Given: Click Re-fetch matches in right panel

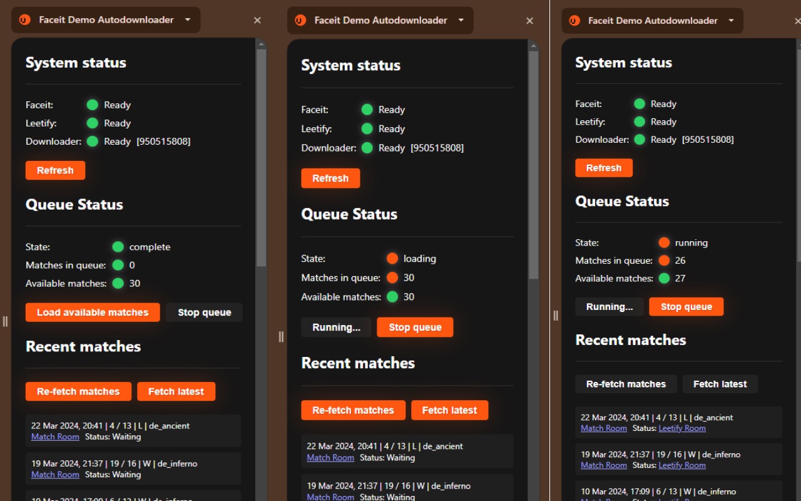Looking at the screenshot, I should [x=626, y=384].
